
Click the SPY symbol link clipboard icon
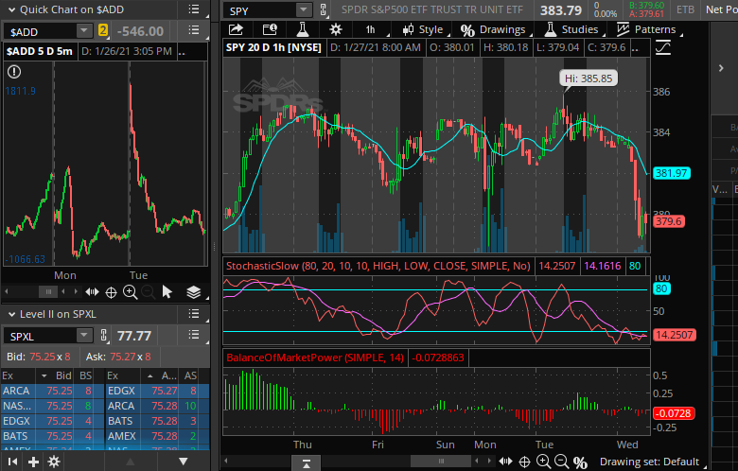[324, 9]
